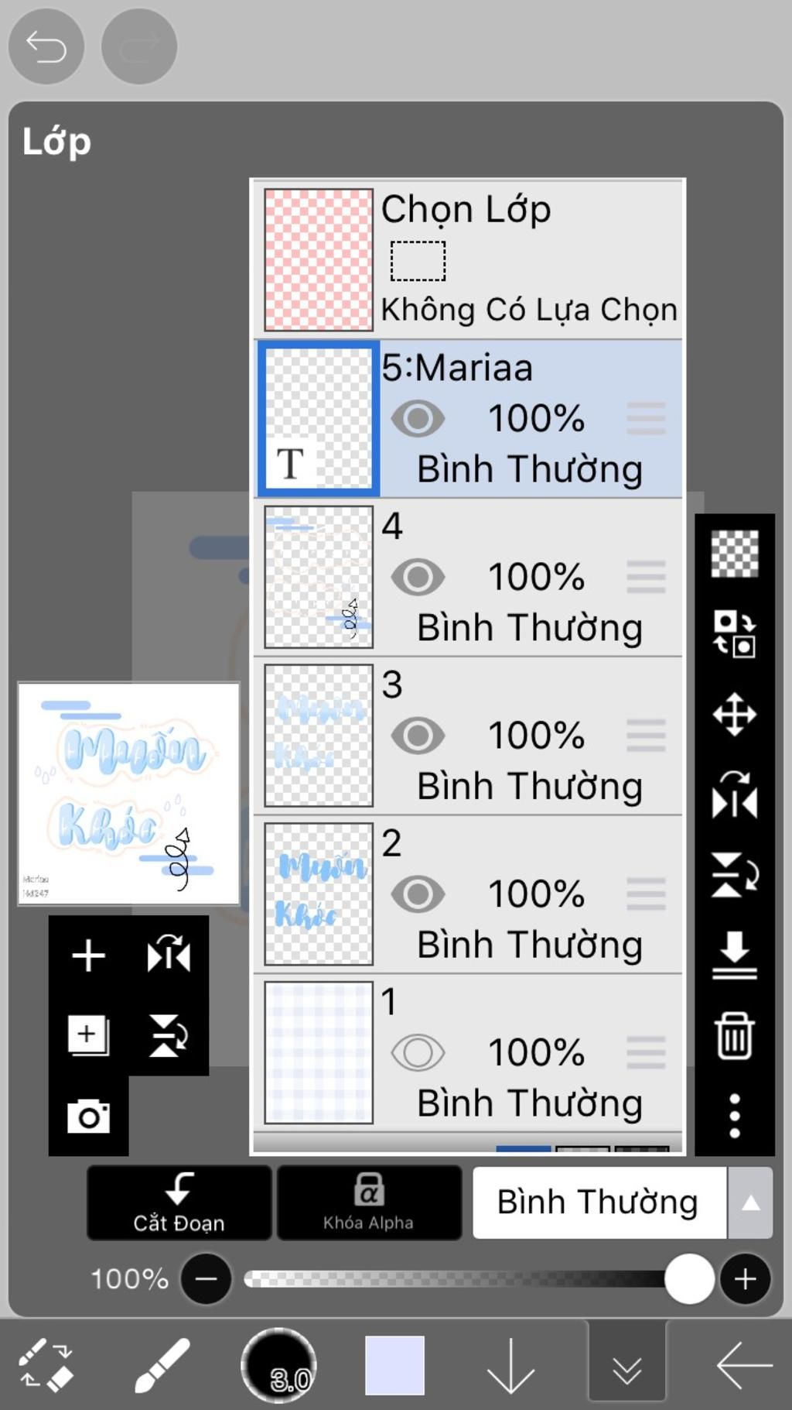Collapse panel with double chevron down
792x1410 pixels.
pos(626,1367)
